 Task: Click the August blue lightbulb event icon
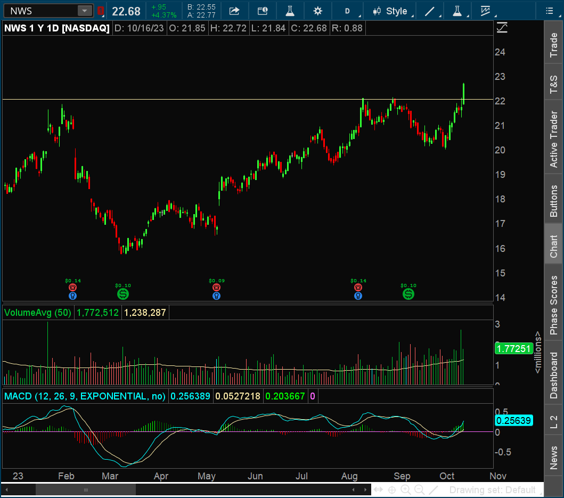pos(358,296)
